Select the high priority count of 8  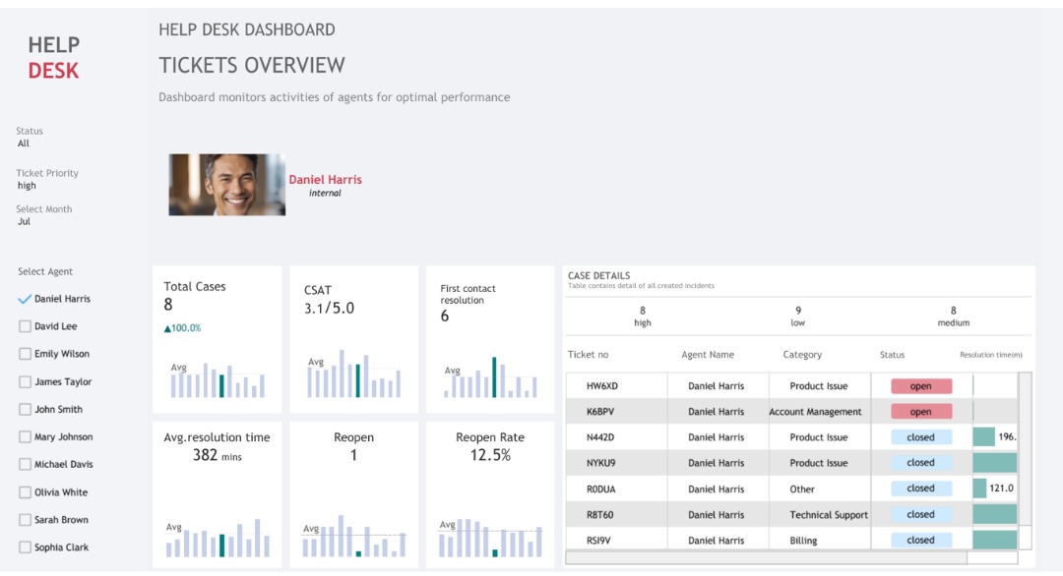click(643, 317)
